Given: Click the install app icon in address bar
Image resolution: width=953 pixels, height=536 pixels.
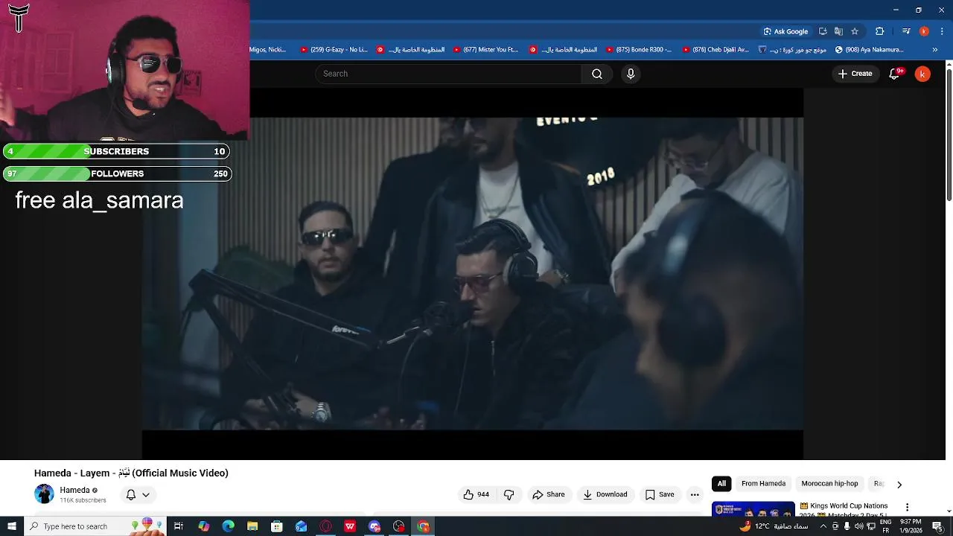Looking at the screenshot, I should tap(823, 31).
